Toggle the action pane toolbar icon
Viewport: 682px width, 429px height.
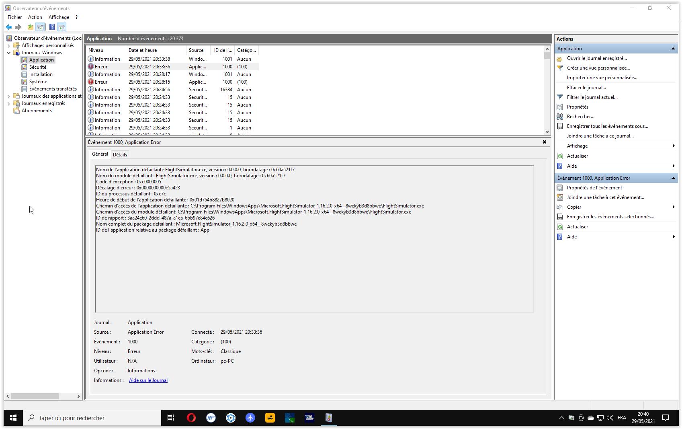coord(62,27)
